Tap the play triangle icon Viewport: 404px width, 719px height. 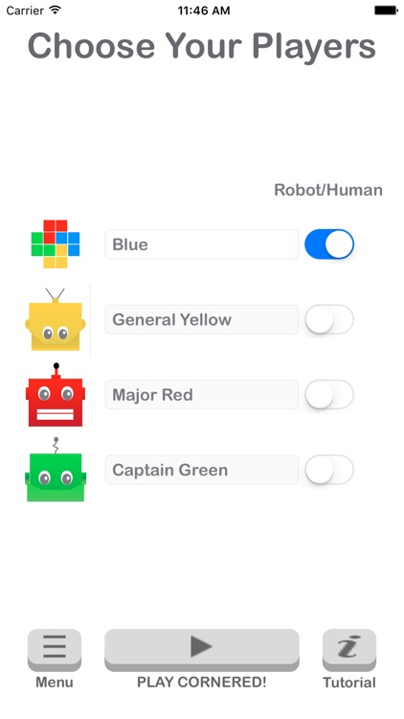[202, 646]
